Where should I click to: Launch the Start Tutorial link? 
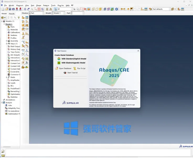pos(70,73)
